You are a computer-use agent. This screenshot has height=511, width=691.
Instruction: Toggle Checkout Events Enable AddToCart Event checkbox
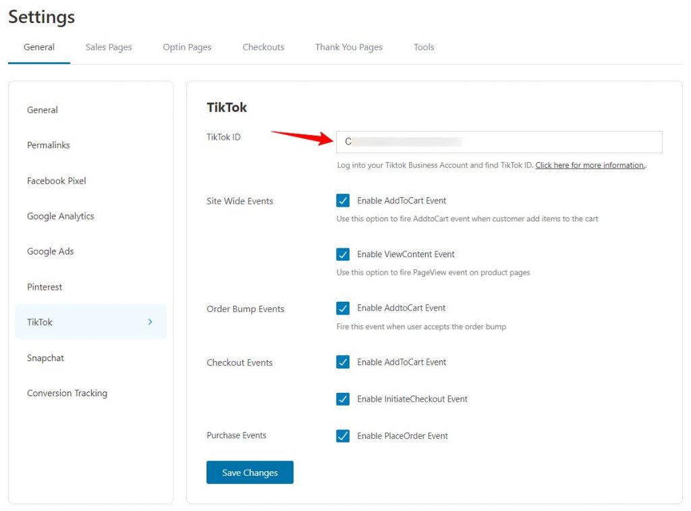click(343, 362)
